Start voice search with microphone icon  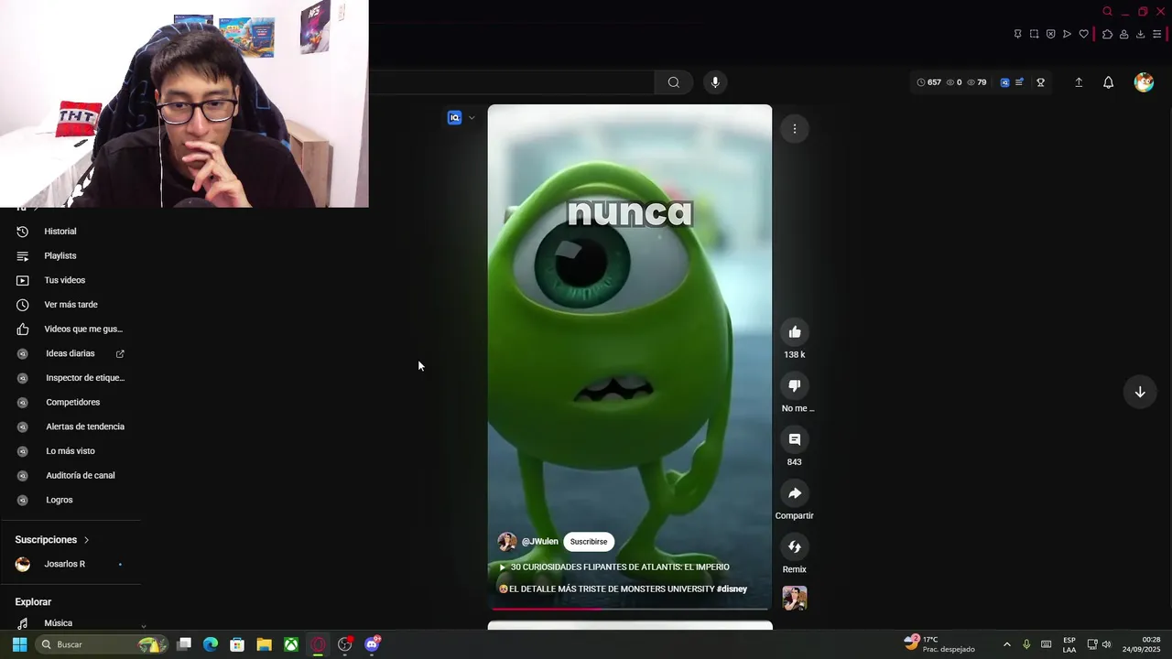pyautogui.click(x=715, y=82)
